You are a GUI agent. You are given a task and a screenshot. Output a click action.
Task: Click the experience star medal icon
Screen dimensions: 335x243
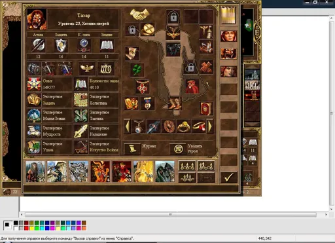(34, 84)
